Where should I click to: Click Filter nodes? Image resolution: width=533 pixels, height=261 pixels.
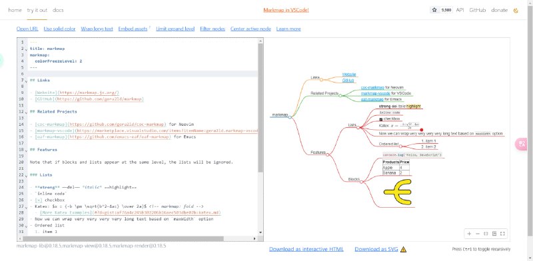point(213,29)
